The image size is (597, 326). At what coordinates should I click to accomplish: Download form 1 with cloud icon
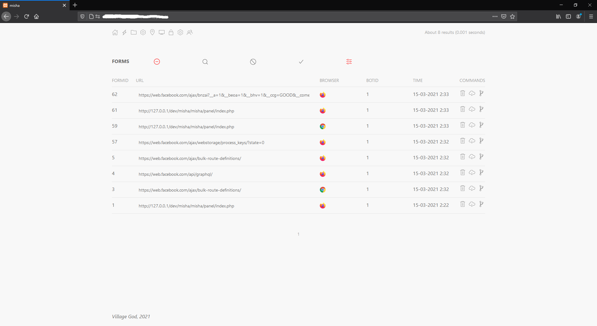pos(472,204)
